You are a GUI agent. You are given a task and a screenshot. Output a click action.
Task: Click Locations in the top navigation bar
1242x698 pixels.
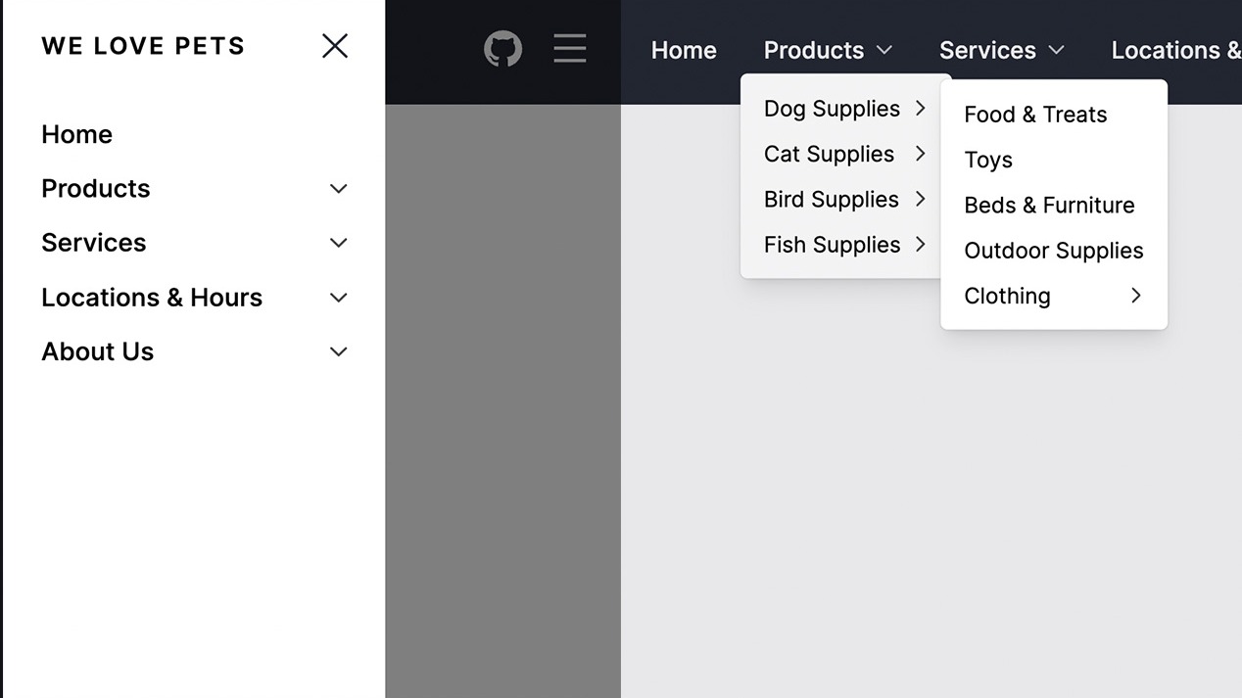[x=1175, y=49]
